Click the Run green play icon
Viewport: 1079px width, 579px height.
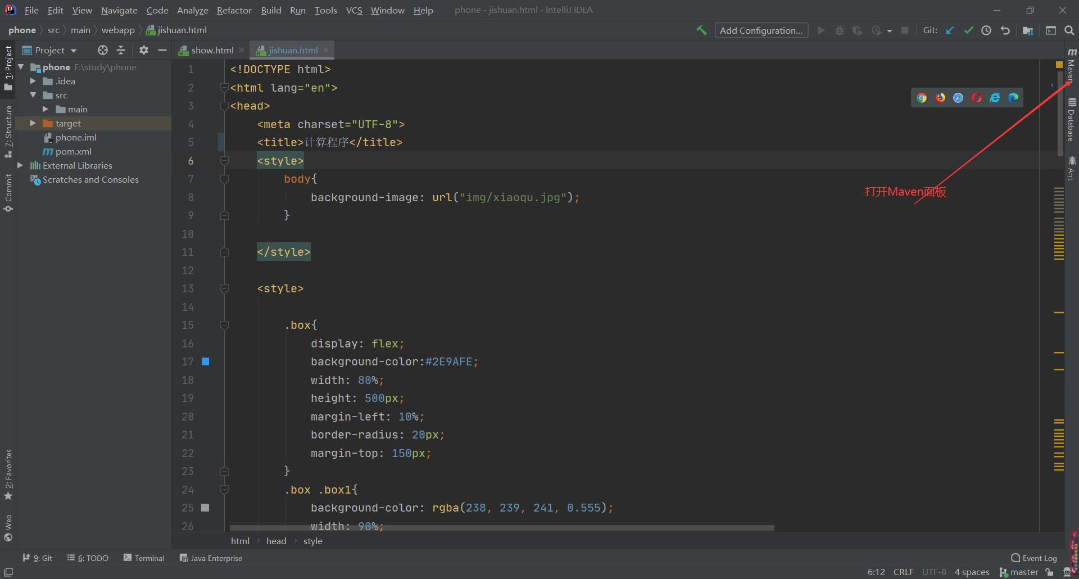821,30
